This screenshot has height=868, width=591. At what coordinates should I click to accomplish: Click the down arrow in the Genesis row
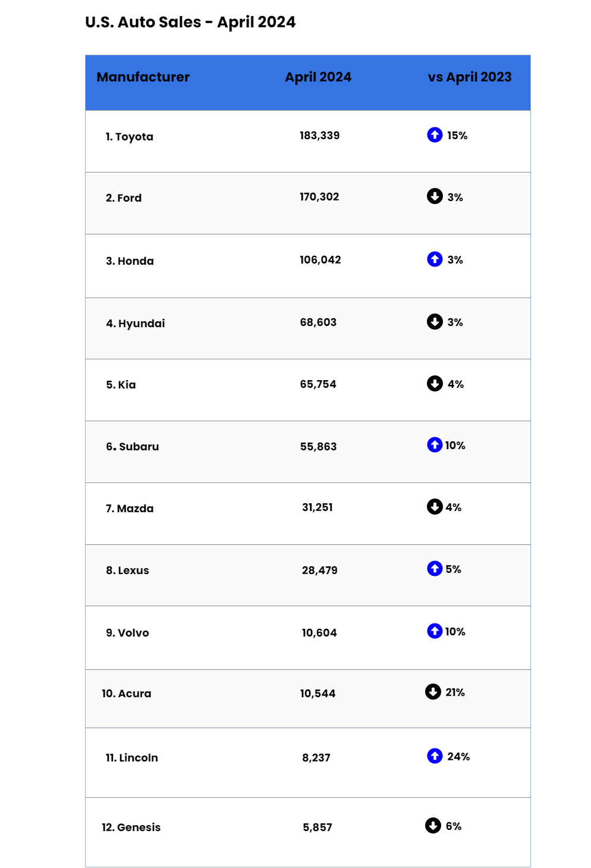(x=433, y=826)
